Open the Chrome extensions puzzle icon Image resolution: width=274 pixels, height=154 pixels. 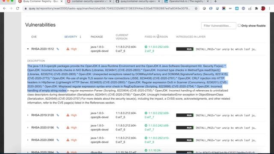(x=256, y=9)
